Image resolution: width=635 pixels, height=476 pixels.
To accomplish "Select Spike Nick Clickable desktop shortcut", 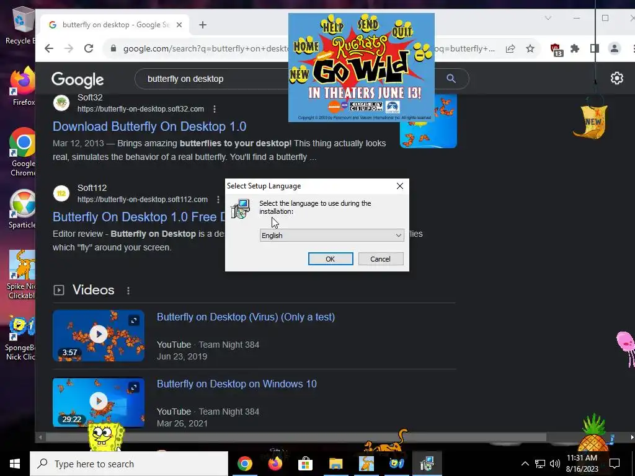I will tap(22, 275).
